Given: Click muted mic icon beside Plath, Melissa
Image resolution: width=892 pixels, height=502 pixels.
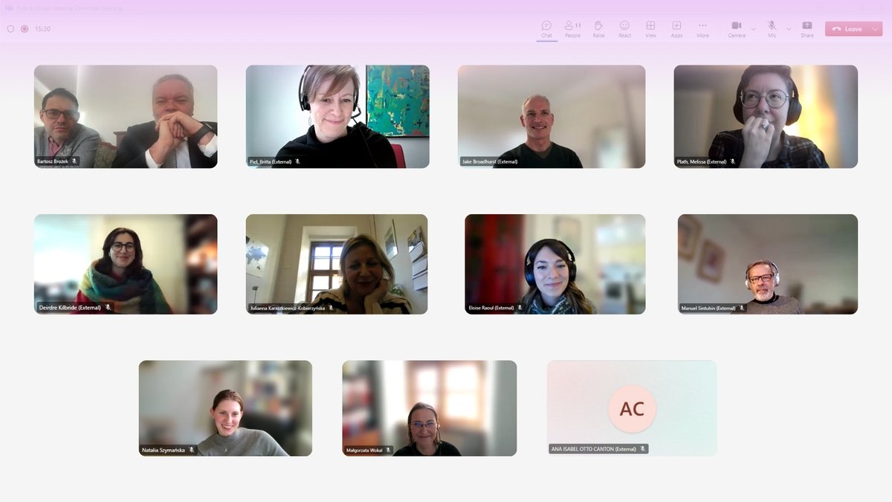Looking at the screenshot, I should 734,161.
